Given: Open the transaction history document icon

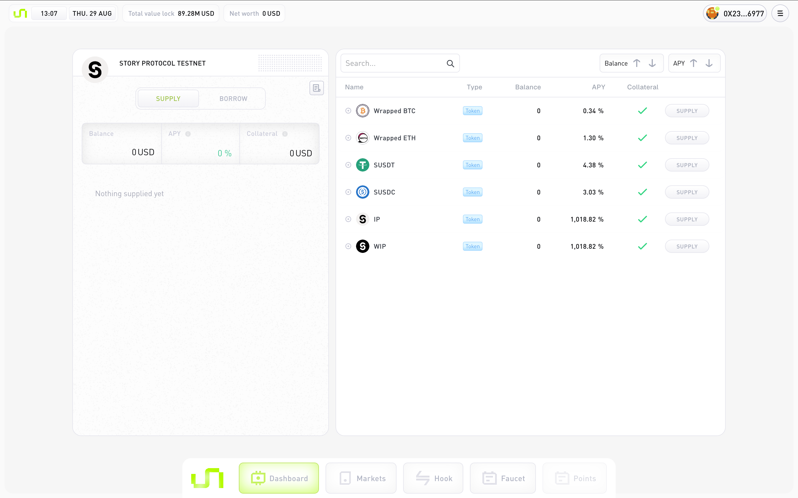Looking at the screenshot, I should point(316,88).
